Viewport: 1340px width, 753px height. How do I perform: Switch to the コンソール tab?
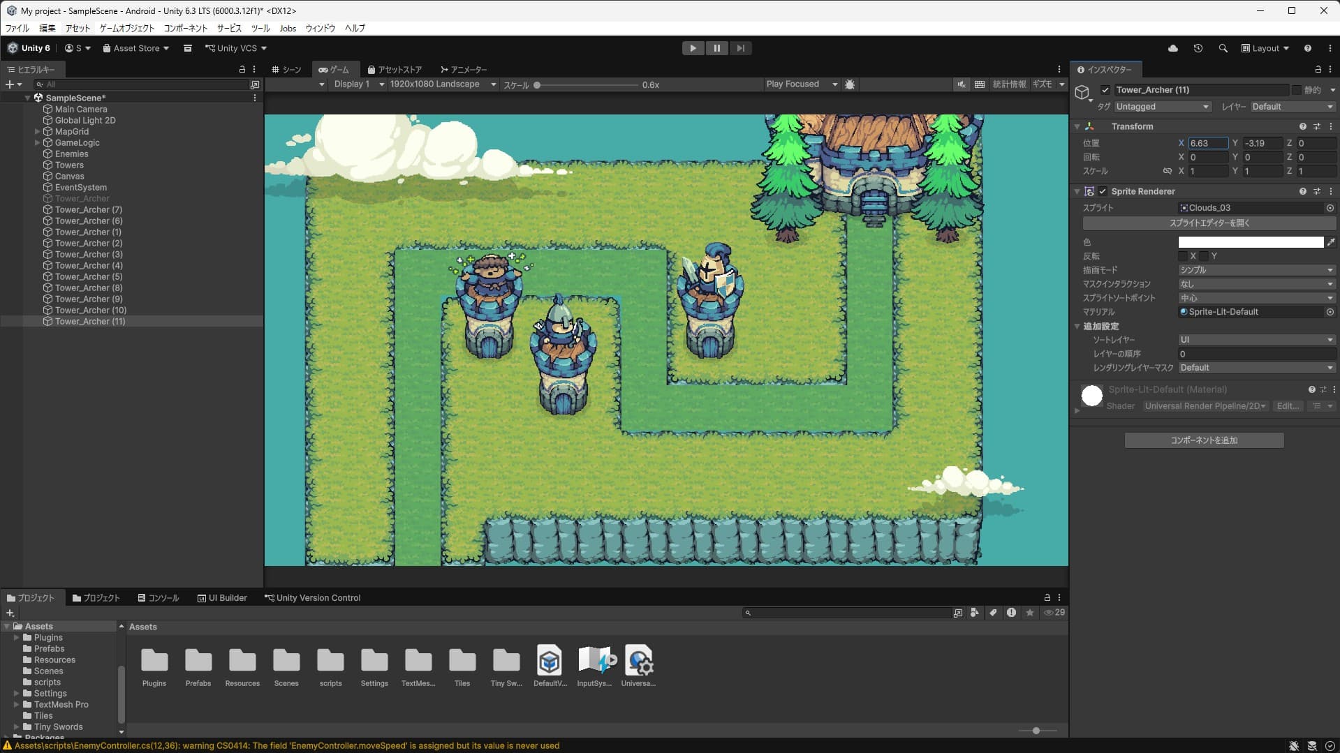(159, 598)
